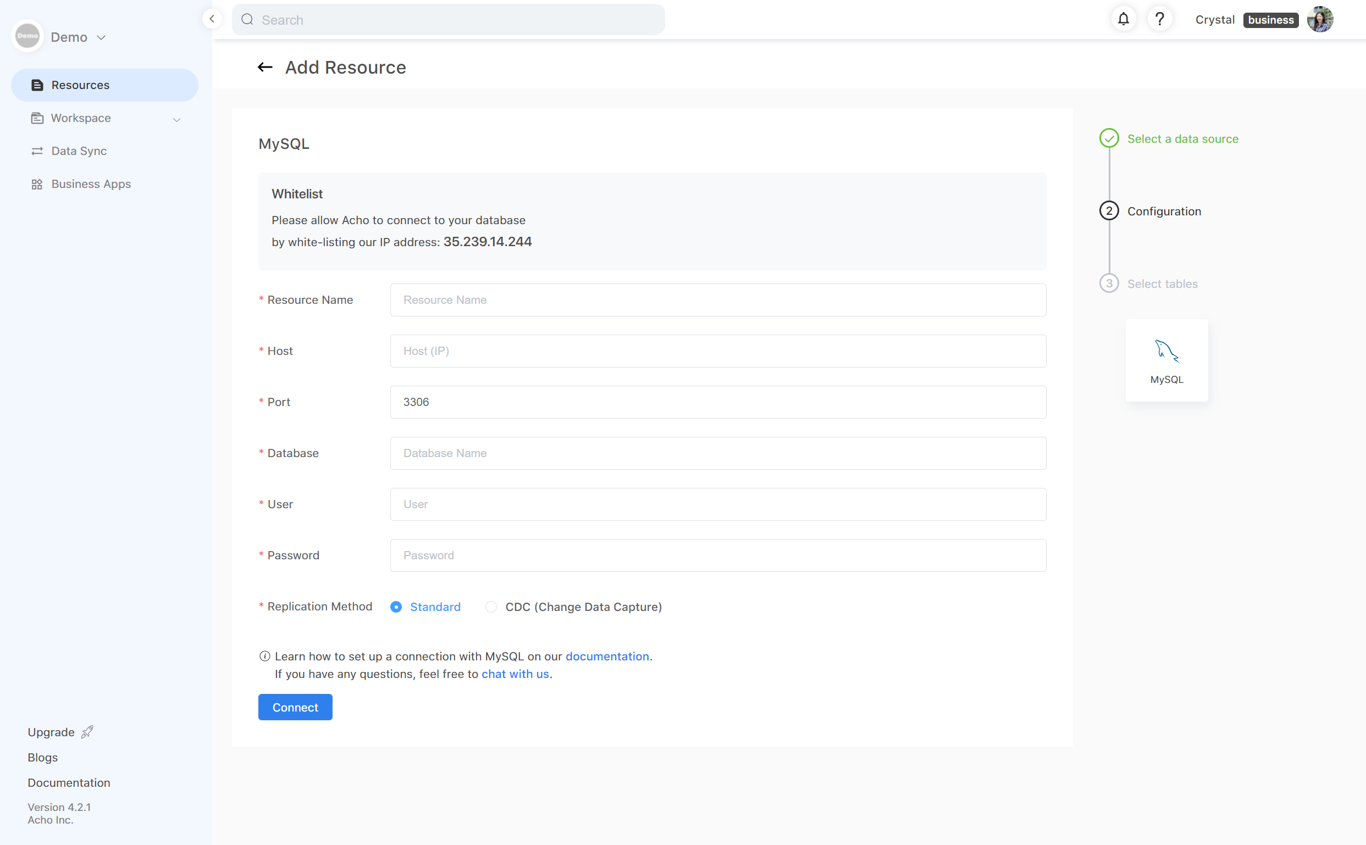Image resolution: width=1366 pixels, height=845 pixels.
Task: Open notifications via the bell icon
Action: (1123, 19)
